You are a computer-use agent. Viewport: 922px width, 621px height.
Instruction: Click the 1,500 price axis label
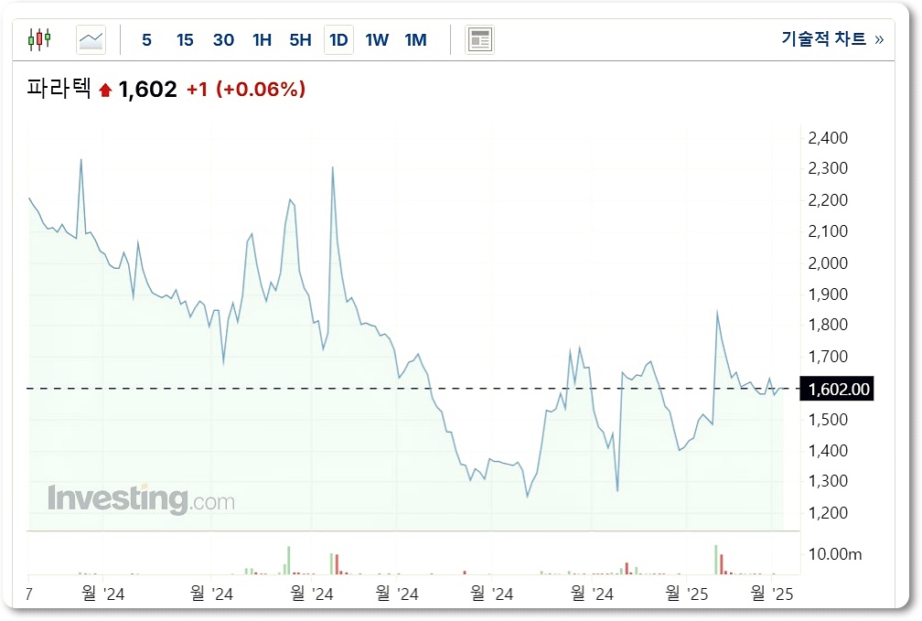tap(828, 420)
